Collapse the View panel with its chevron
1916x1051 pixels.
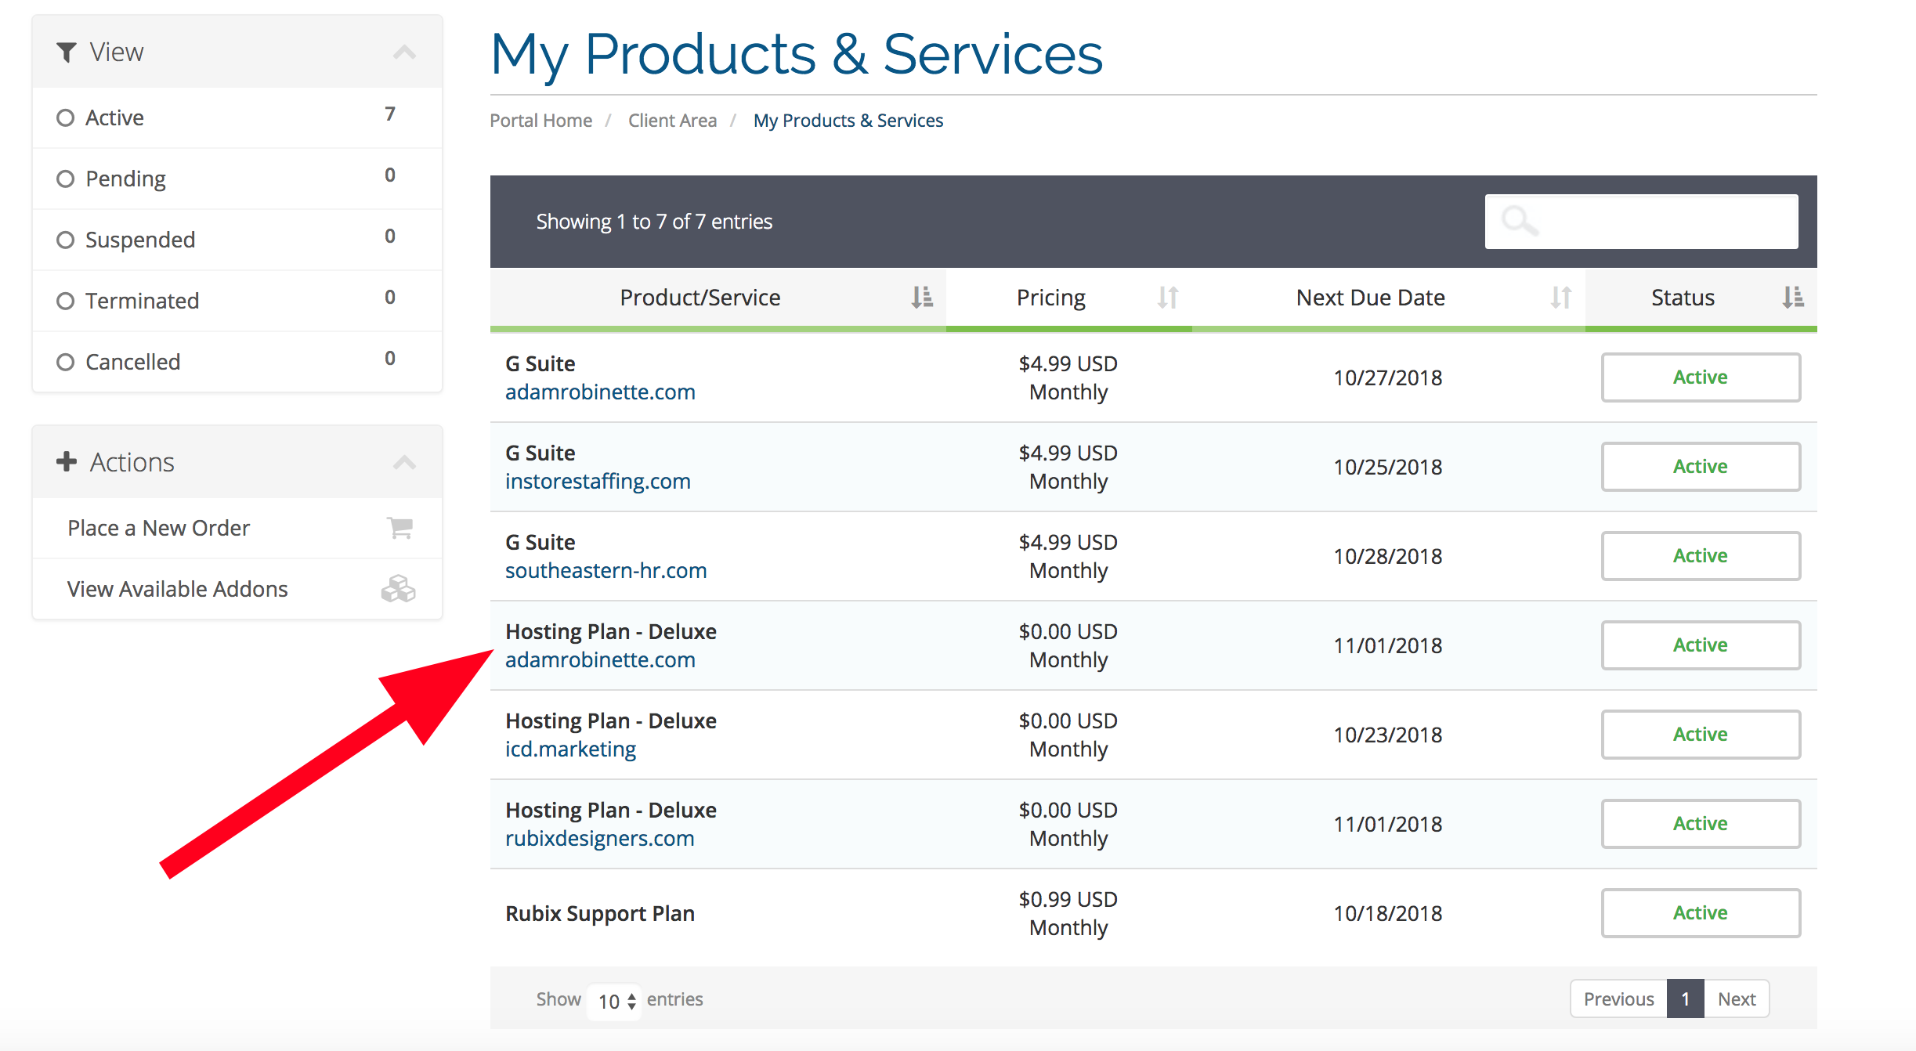point(404,52)
